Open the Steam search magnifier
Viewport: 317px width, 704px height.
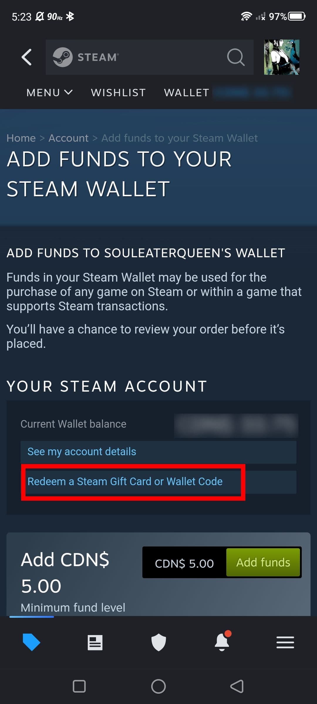(x=236, y=57)
